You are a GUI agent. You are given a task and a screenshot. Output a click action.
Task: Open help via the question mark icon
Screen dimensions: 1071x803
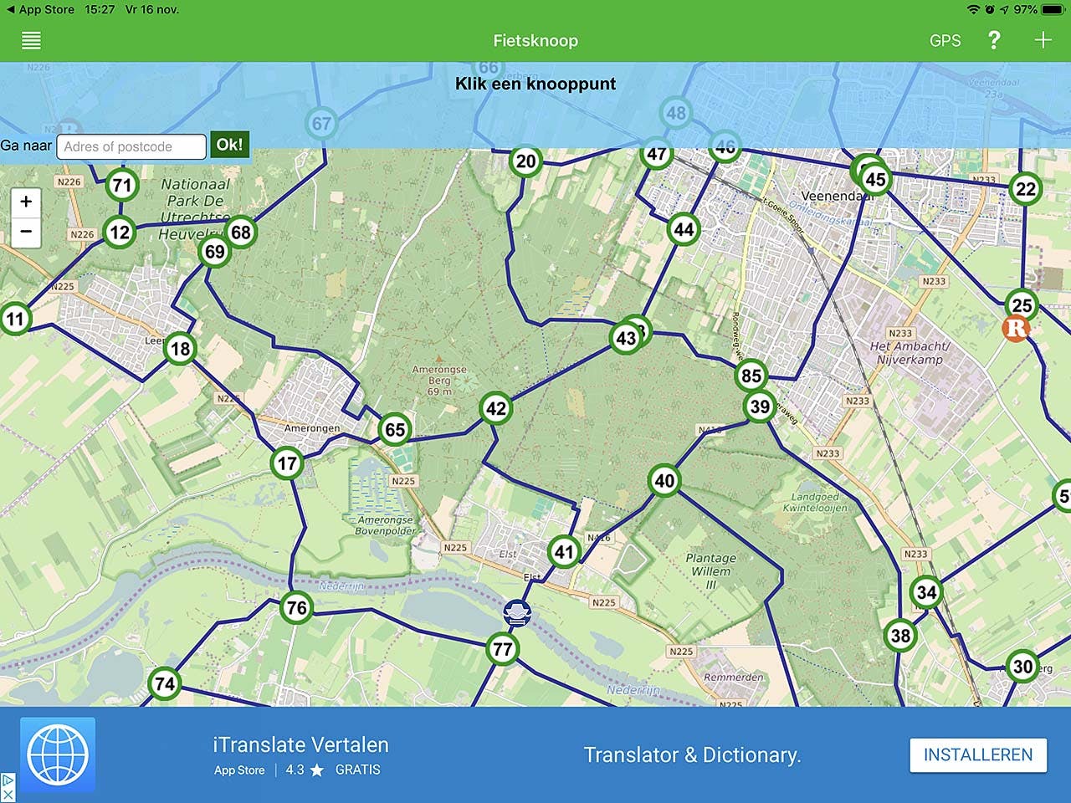click(x=994, y=39)
